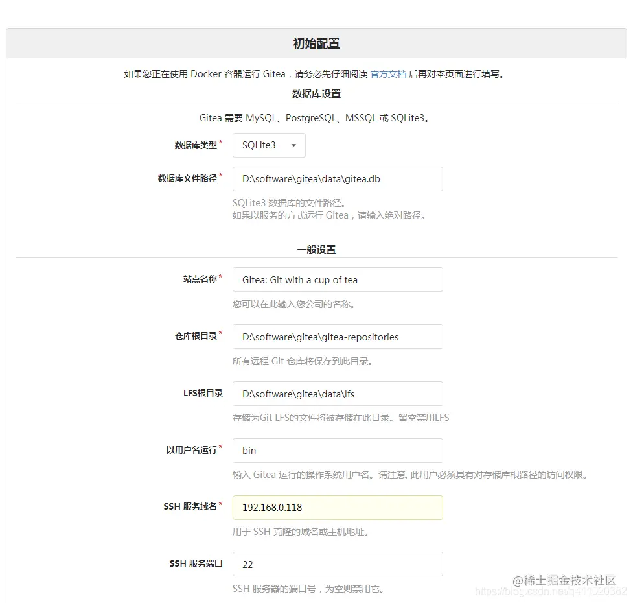
Task: Click the 仓库根目录 label
Action: coord(196,336)
